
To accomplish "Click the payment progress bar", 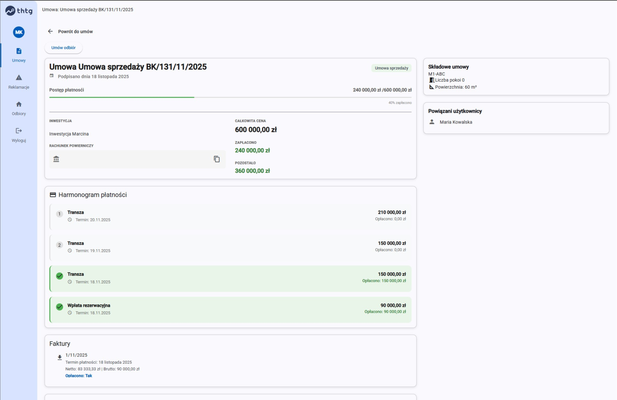I will click(x=230, y=97).
